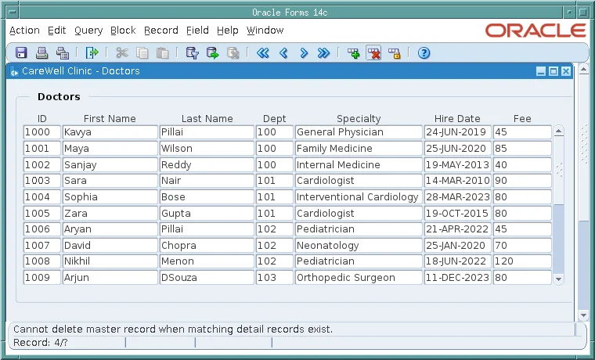The width and height of the screenshot is (595, 360).
Task: Open the Record menu
Action: [161, 31]
